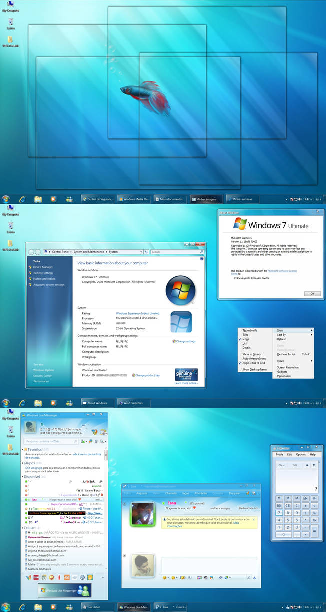The width and height of the screenshot is (326, 612).
Task: Open the add contact icon in Messenger
Action: [x=84, y=441]
